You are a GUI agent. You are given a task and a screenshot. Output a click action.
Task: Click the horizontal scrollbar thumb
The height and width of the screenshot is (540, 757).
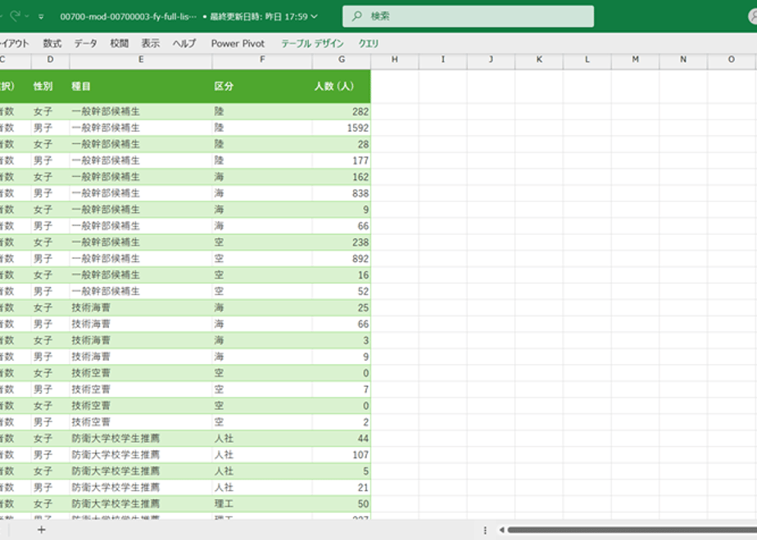pos(632,530)
